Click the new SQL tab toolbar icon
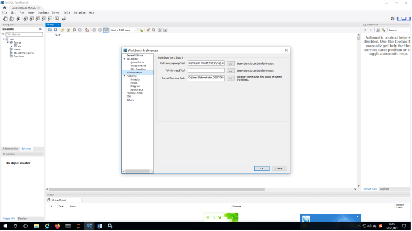The width and height of the screenshot is (412, 231). pyautogui.click(x=5, y=18)
